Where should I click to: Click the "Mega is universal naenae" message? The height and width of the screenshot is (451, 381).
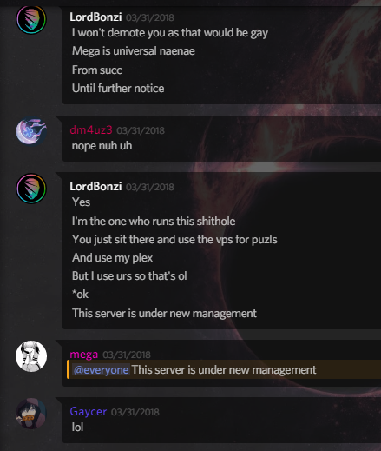pyautogui.click(x=134, y=51)
